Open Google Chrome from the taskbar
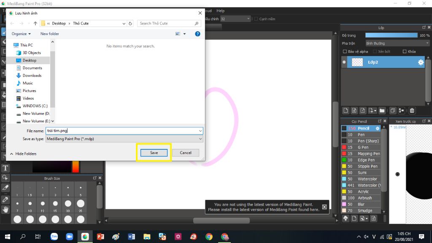This screenshot has height=243, width=432. (x=209, y=236)
